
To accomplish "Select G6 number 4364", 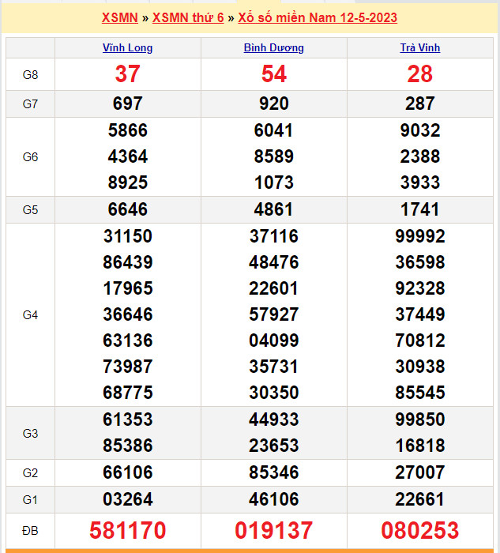I will point(128,156).
